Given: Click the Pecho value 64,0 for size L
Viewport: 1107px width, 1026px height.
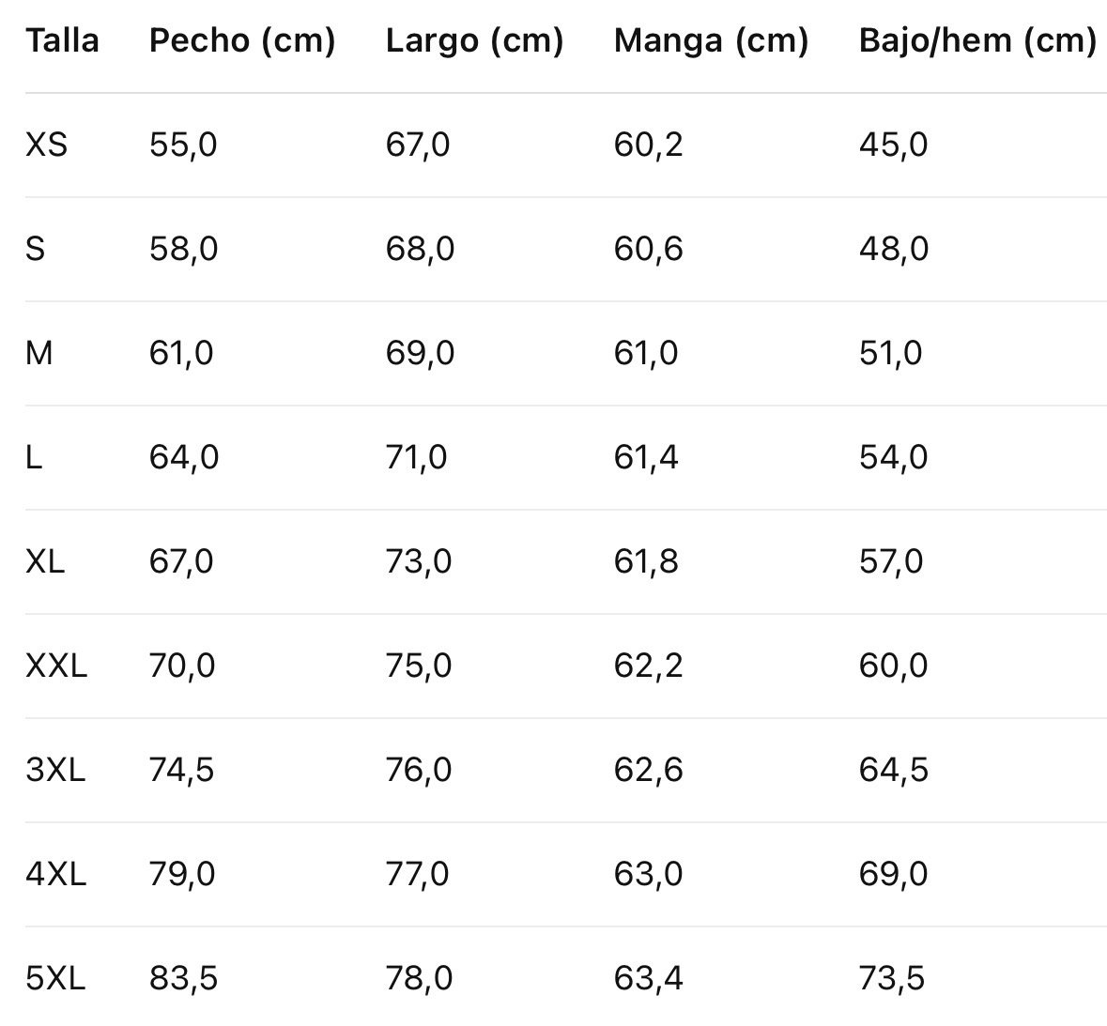Looking at the screenshot, I should click(183, 457).
